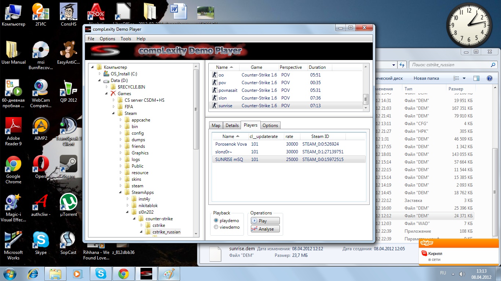Launch the AIMP2 desktop shortcut
The width and height of the screenshot is (501, 281).
[41, 129]
